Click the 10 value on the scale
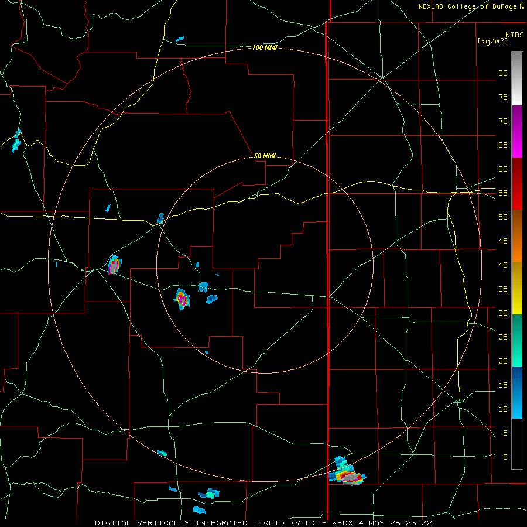The image size is (527, 527). 503,409
